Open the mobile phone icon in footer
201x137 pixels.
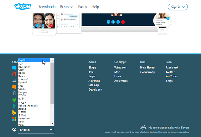pyautogui.click(x=14, y=93)
